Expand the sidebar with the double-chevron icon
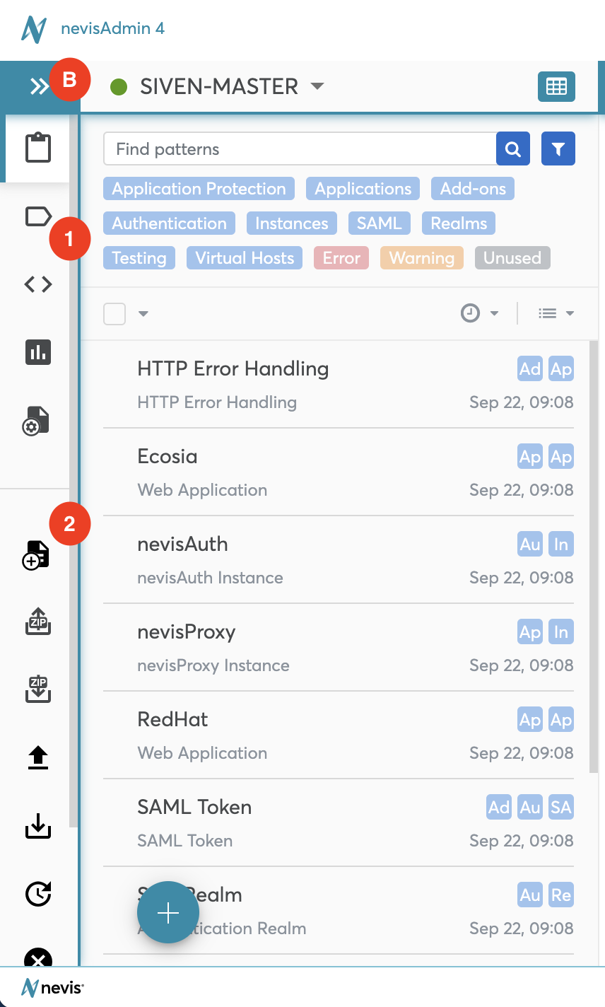This screenshot has width=605, height=1007. point(39,86)
